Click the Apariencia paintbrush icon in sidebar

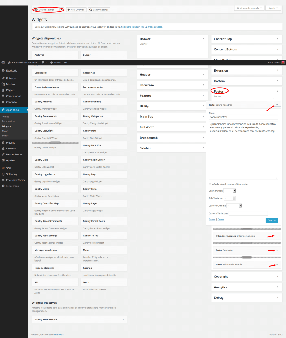point(3,110)
